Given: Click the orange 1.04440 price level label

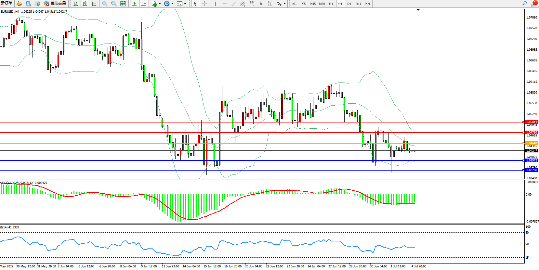Looking at the screenshot, I should (532, 143).
